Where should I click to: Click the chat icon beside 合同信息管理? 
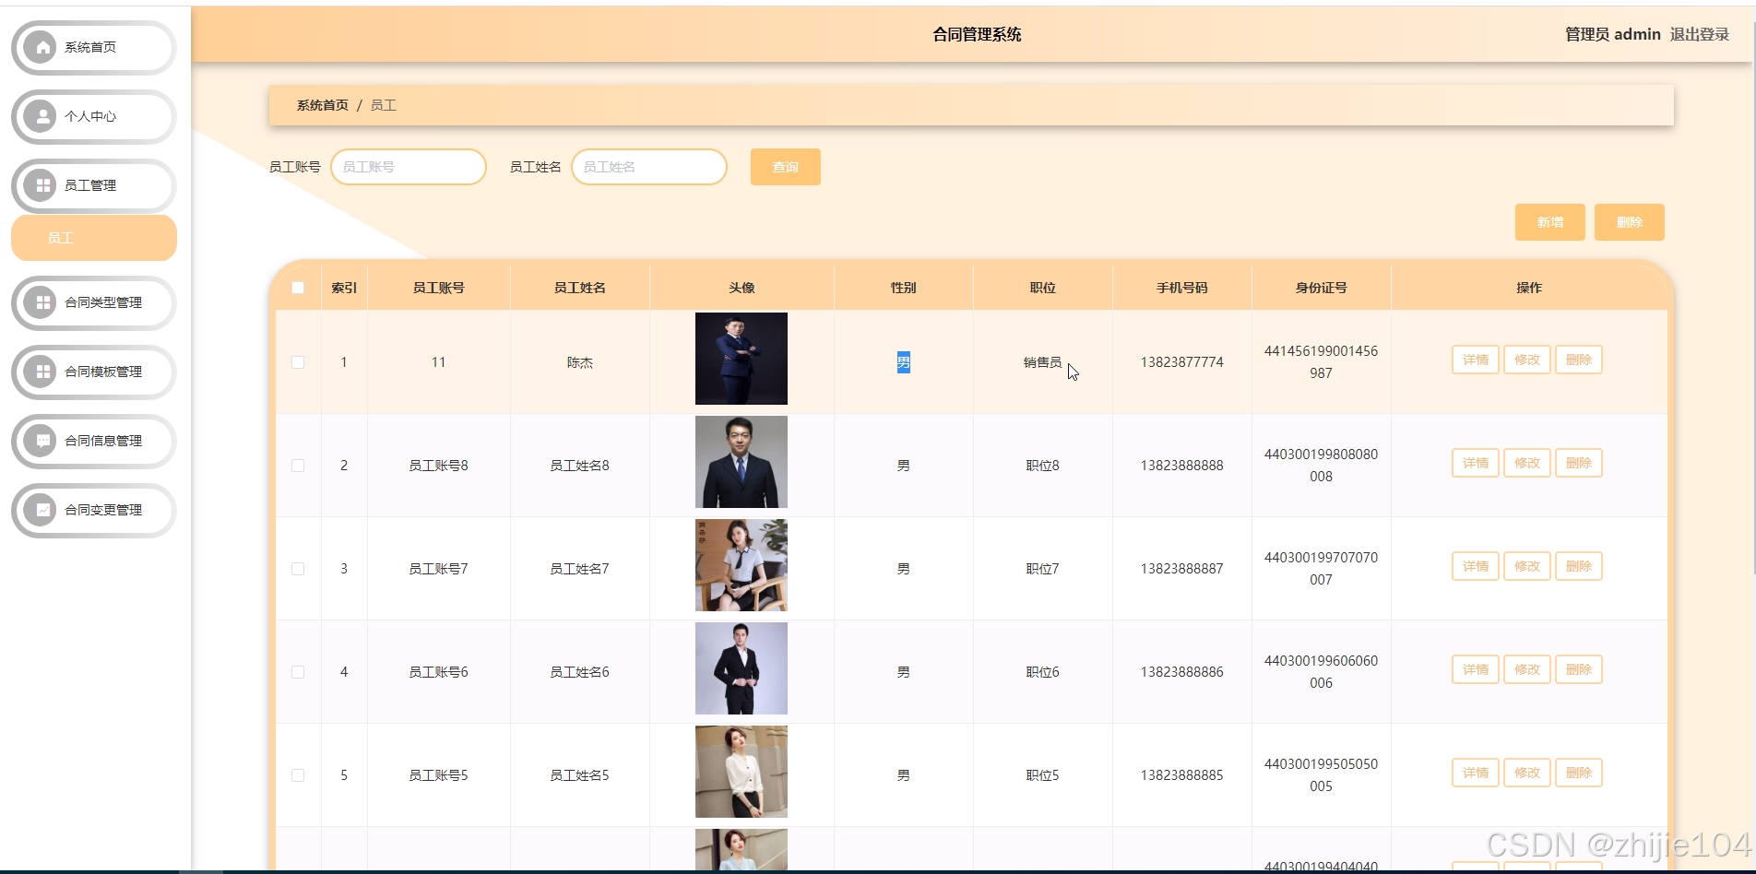(x=41, y=441)
